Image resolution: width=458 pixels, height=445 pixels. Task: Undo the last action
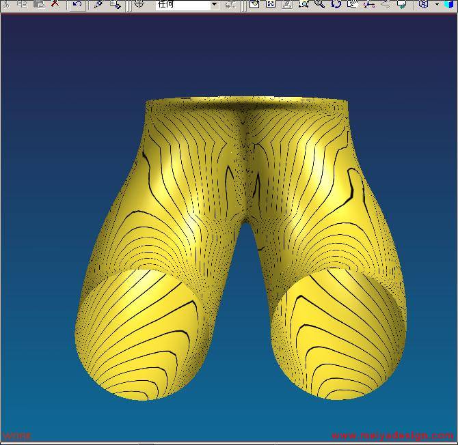[77, 4]
